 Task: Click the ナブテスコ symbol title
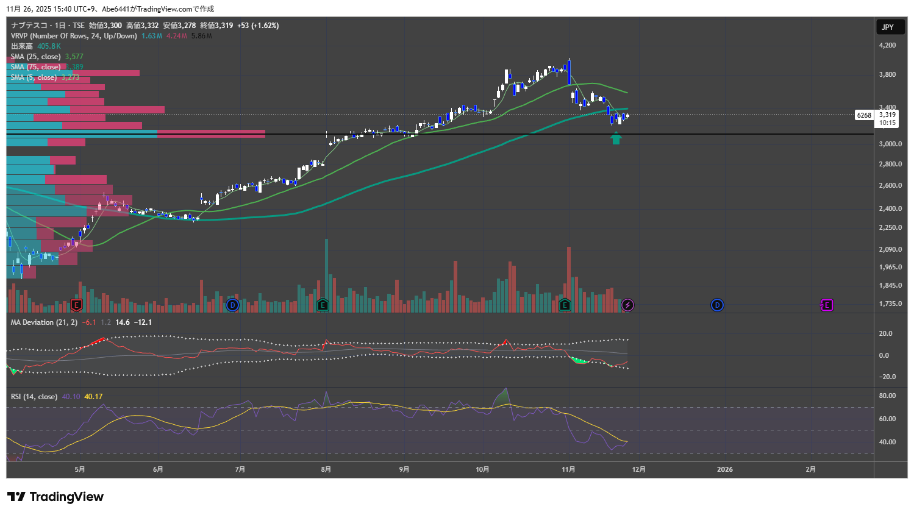(30, 26)
